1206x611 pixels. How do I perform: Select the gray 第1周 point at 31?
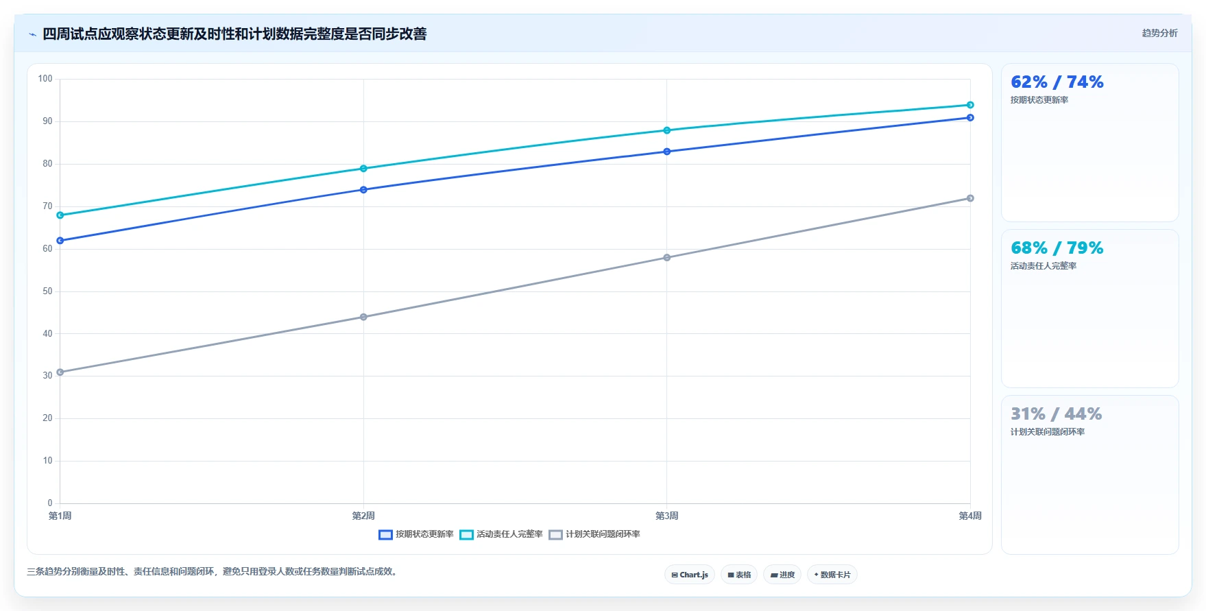[x=60, y=372]
